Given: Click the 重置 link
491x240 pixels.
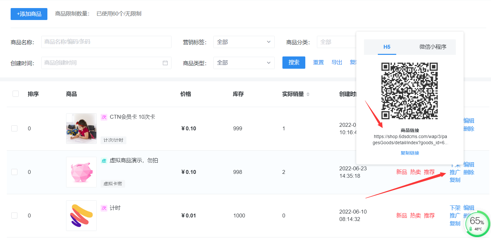Looking at the screenshot, I should point(319,63).
